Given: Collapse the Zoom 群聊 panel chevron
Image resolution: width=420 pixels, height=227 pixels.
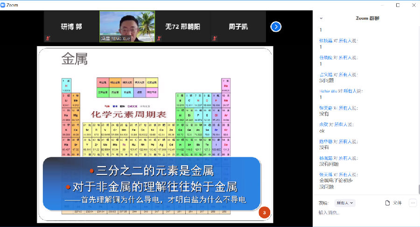Looking at the screenshot, I should [321, 18].
